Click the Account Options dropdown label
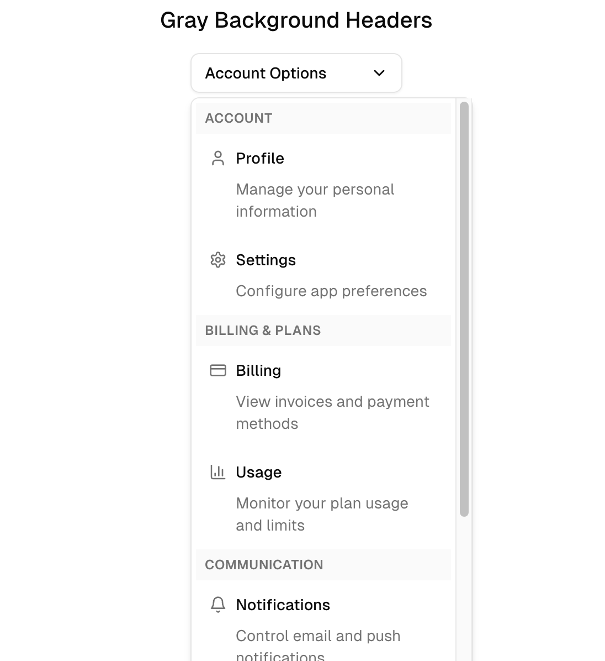The height and width of the screenshot is (661, 605). (x=266, y=73)
